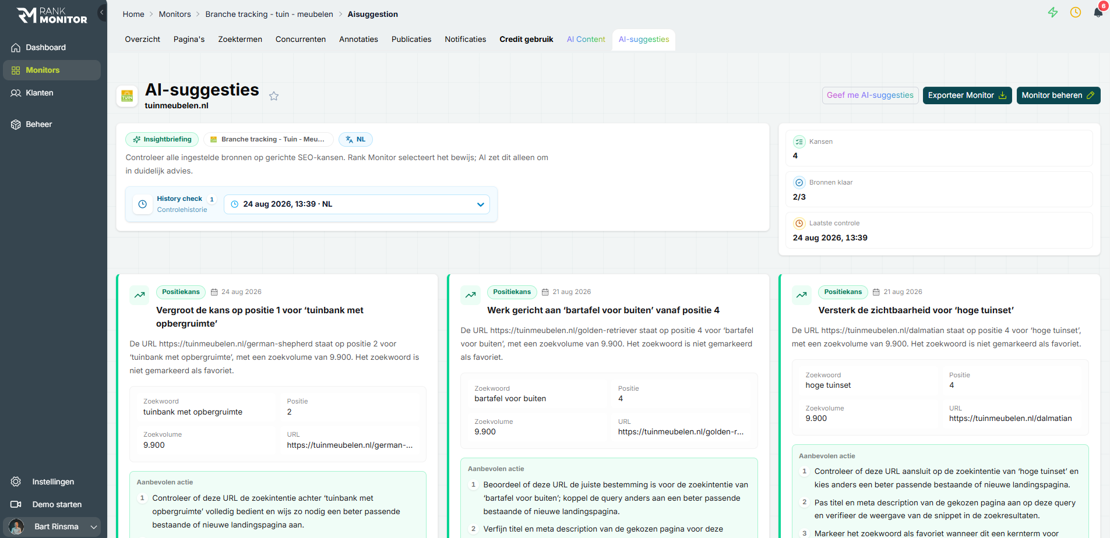Click the Branche tracking - Tuin - Meu... chip
The width and height of the screenshot is (1110, 538).
point(268,139)
